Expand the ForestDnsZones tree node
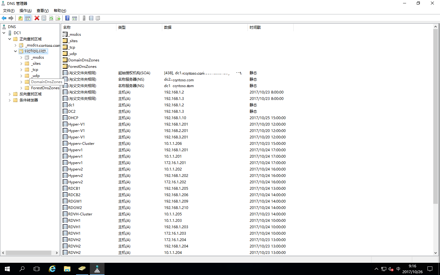This screenshot has height=275, width=440. pyautogui.click(x=21, y=88)
